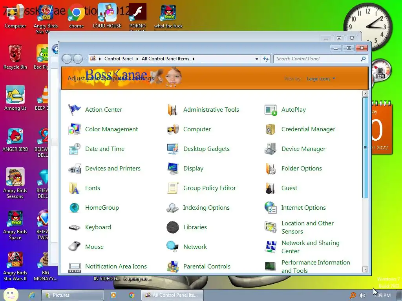The height and width of the screenshot is (301, 402).
Task: Click the search magnifier in Control Panel
Action: 363,59
